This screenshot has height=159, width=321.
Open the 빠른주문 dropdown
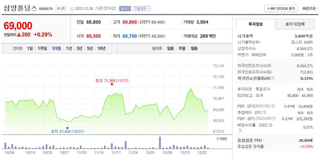(x=310, y=8)
